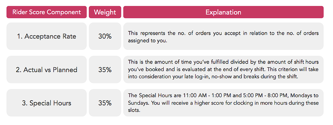Screen dimensions: 333x125
Task: Select the Acceptance Rate cell
Action: 46,36
